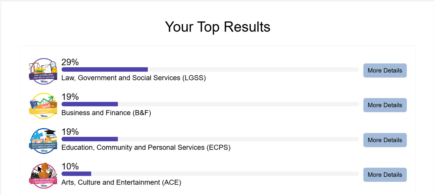Image resolution: width=434 pixels, height=195 pixels.
Task: Select the Education, Community and Personal Services (ECPS) label
Action: point(146,148)
